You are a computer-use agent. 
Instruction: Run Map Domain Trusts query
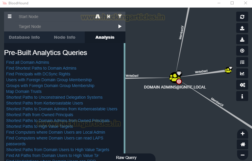pyautogui.click(x=24, y=91)
